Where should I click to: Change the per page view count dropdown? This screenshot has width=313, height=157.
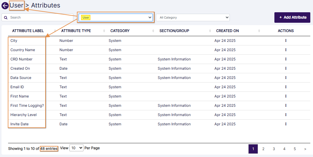point(76,148)
